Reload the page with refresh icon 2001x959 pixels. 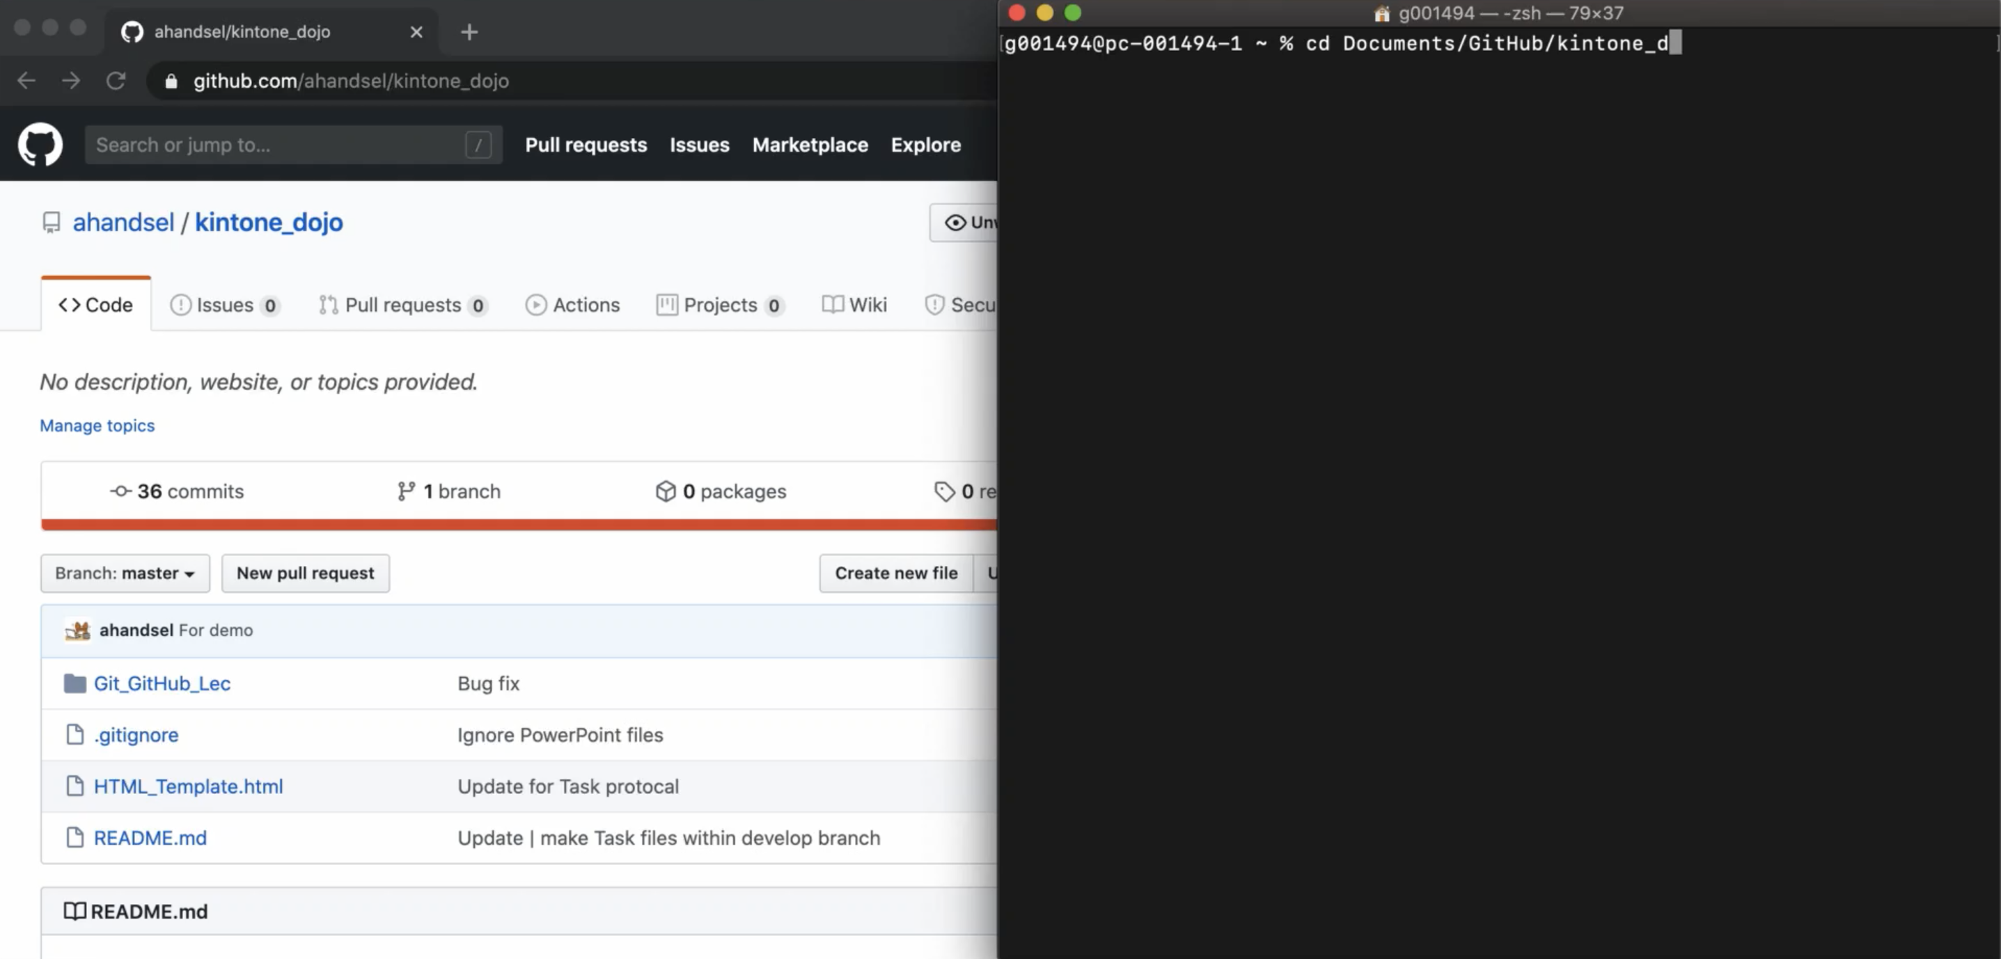click(x=116, y=81)
